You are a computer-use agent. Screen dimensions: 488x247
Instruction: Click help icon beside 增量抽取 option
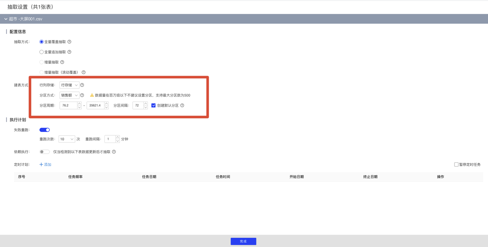click(62, 62)
